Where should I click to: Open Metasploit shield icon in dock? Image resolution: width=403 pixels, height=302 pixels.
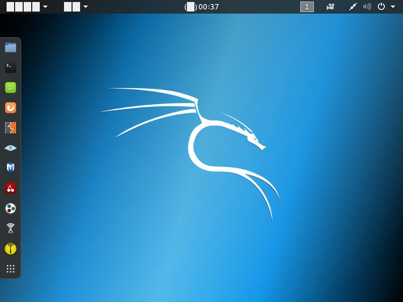[11, 168]
